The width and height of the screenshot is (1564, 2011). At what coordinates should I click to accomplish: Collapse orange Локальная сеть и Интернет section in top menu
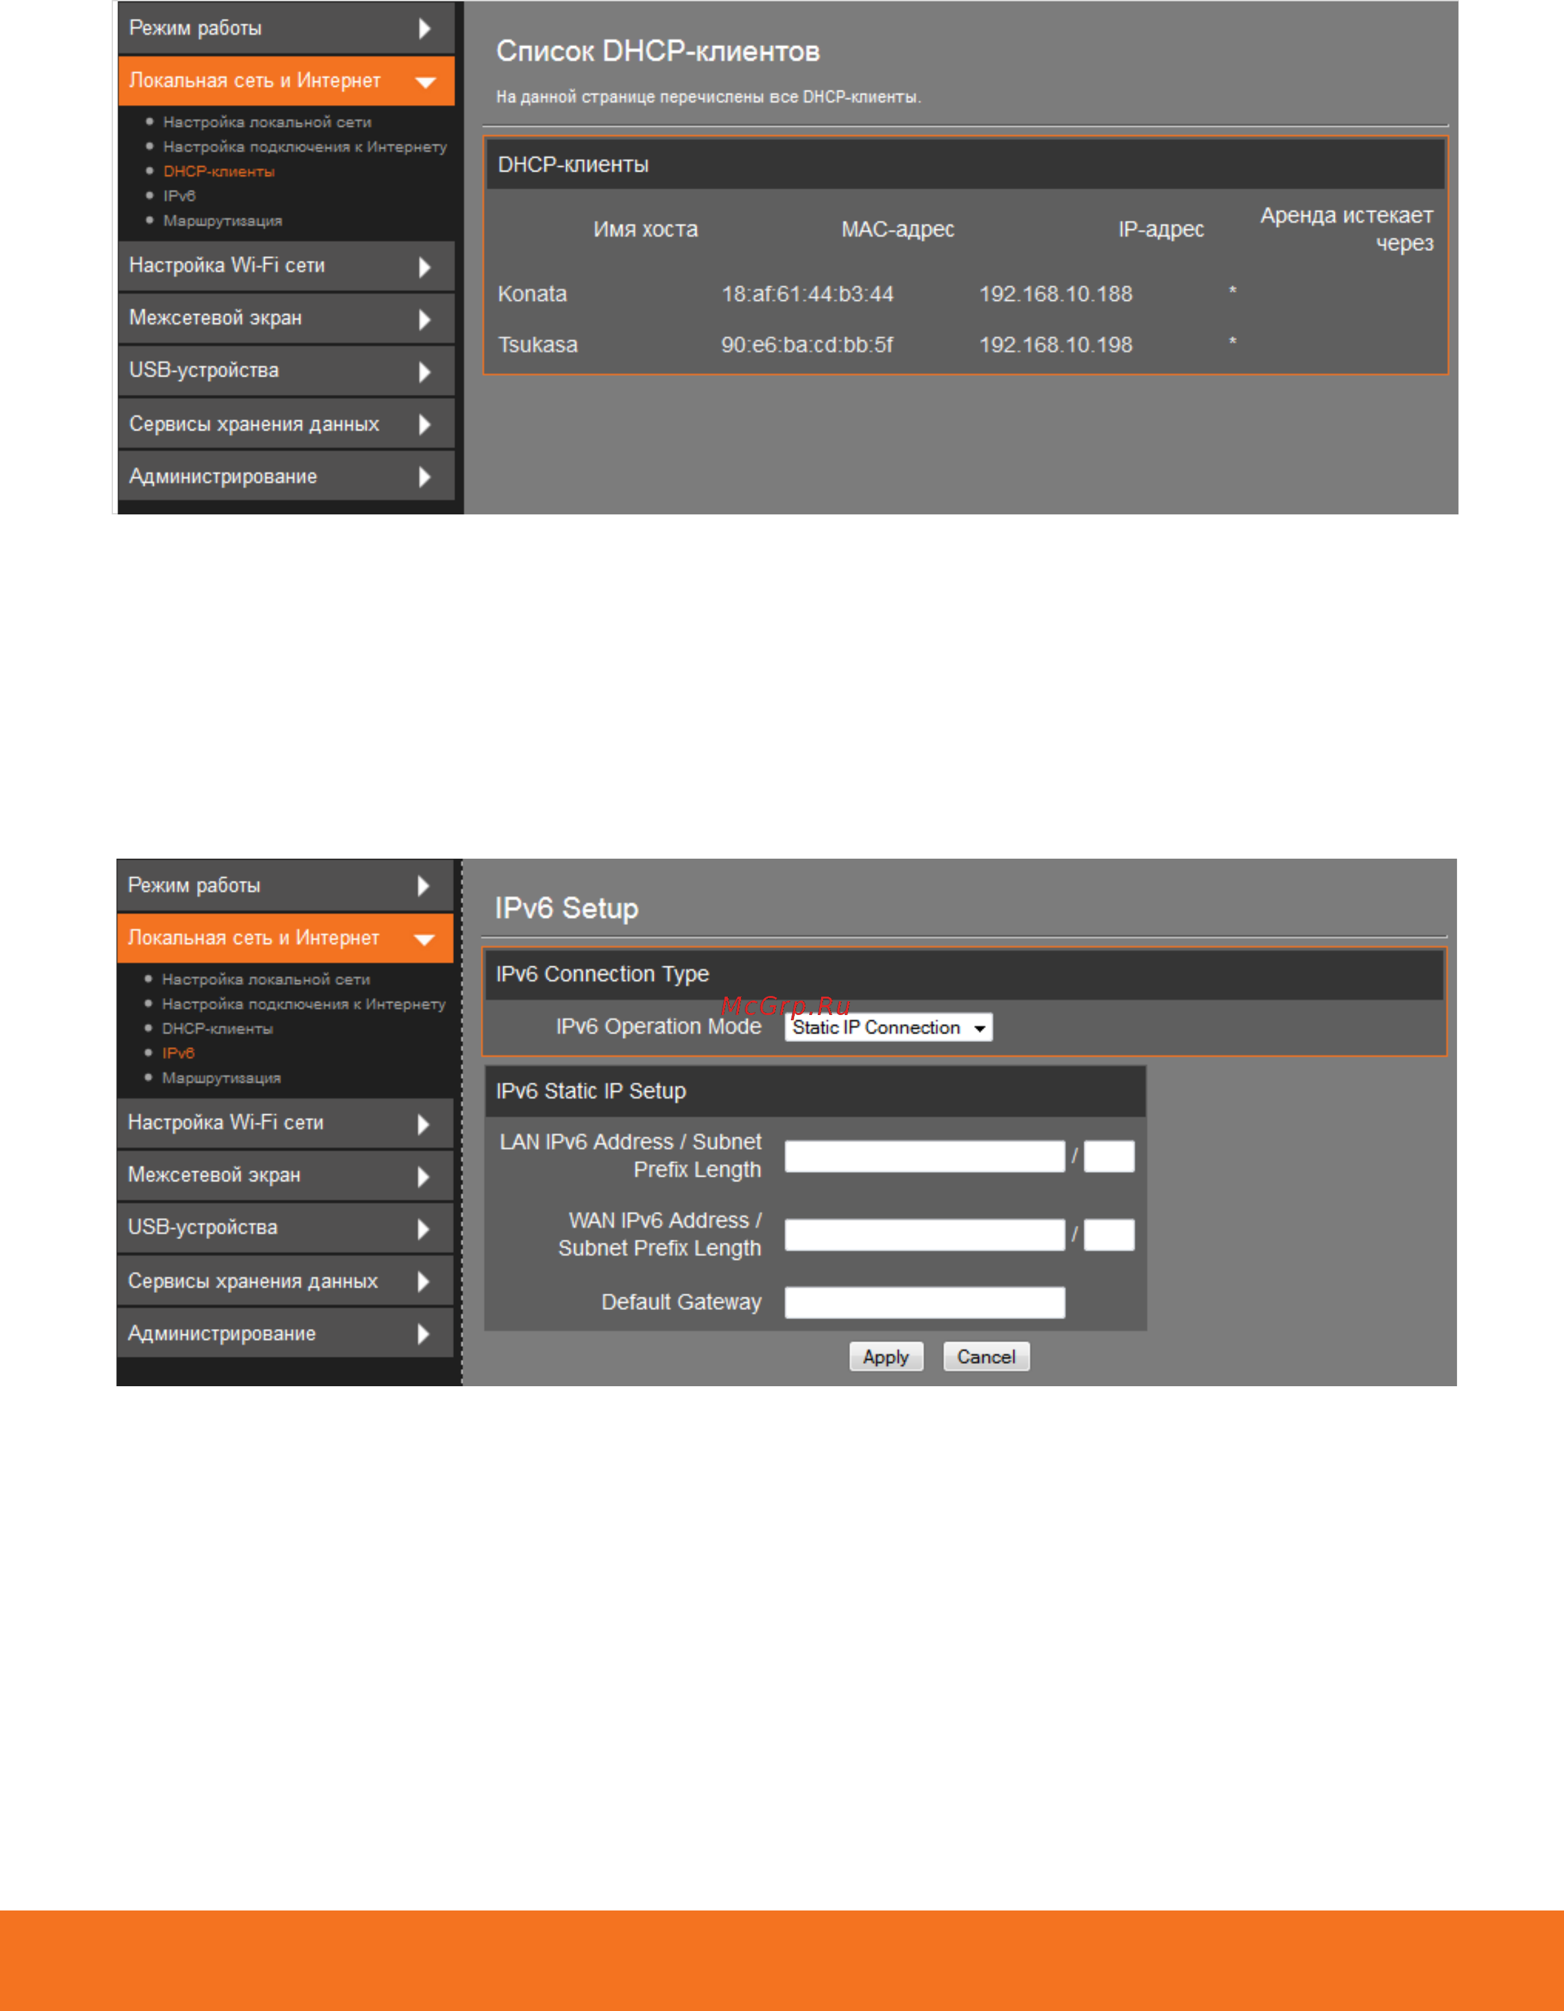pyautogui.click(x=425, y=82)
